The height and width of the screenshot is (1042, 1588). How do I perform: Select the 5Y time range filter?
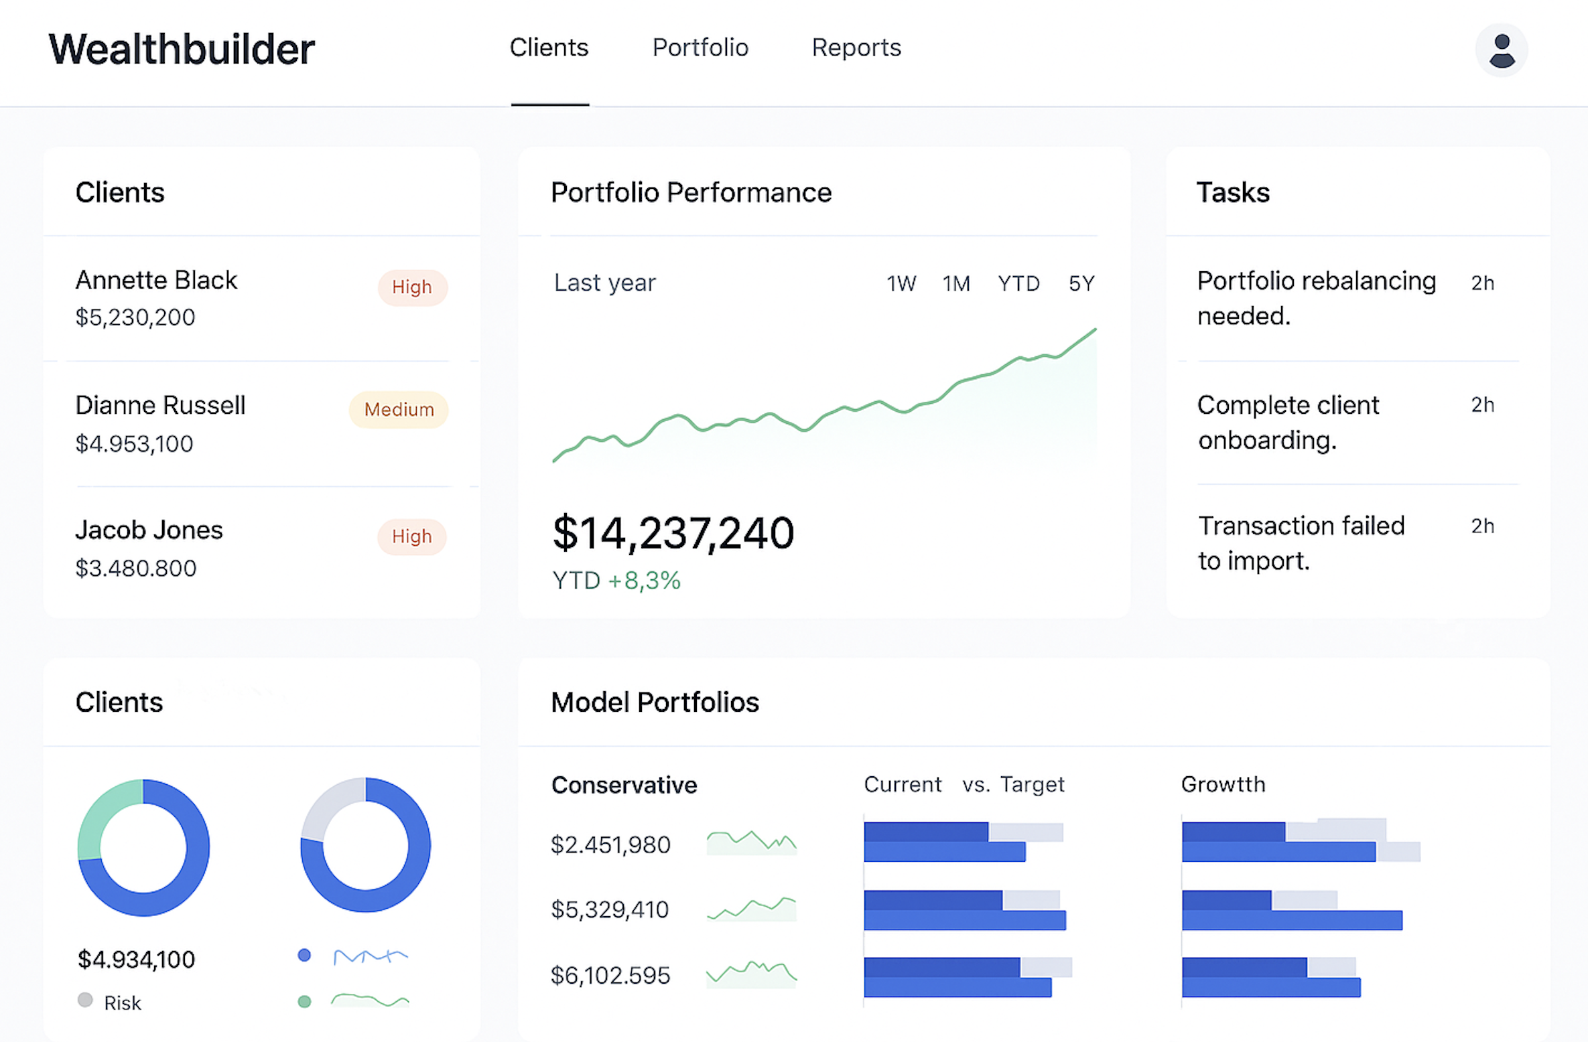pos(1080,283)
